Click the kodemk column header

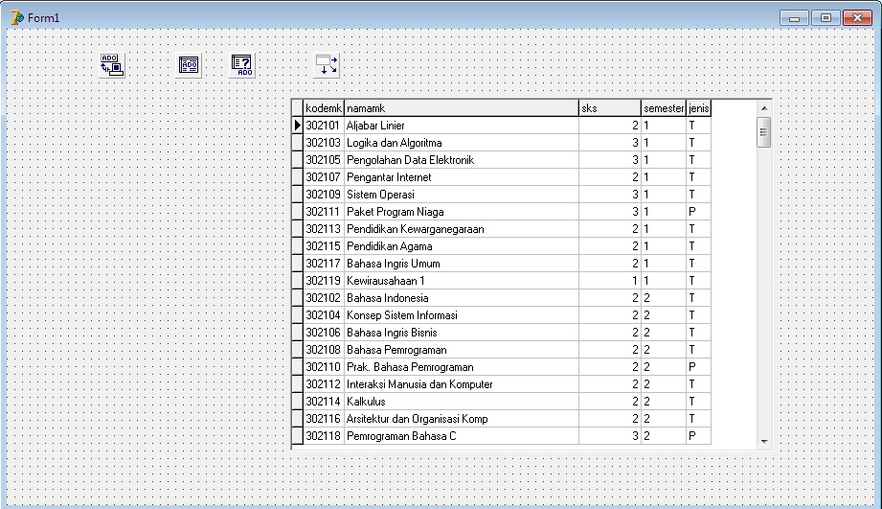pos(324,108)
